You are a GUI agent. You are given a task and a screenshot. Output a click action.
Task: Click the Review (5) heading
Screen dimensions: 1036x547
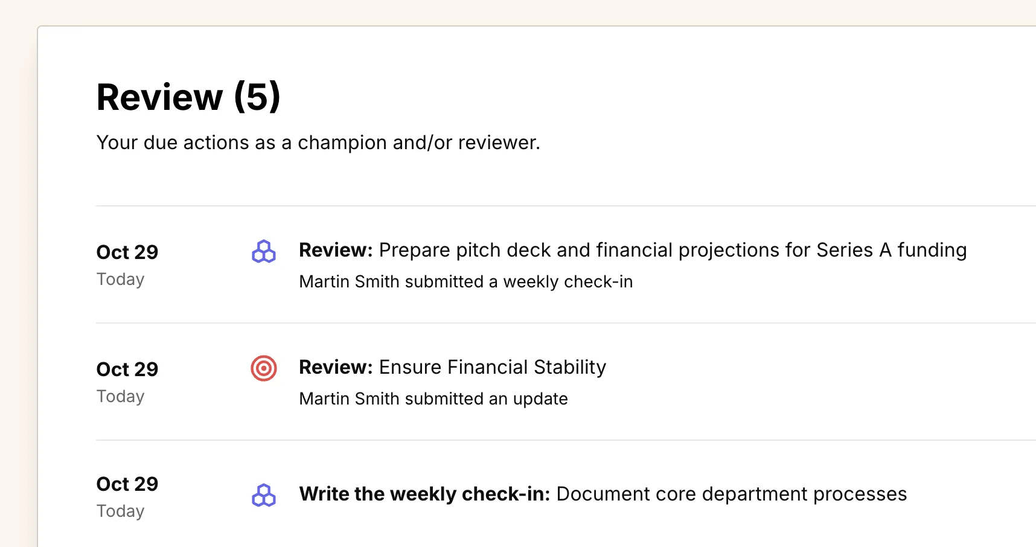pos(189,97)
